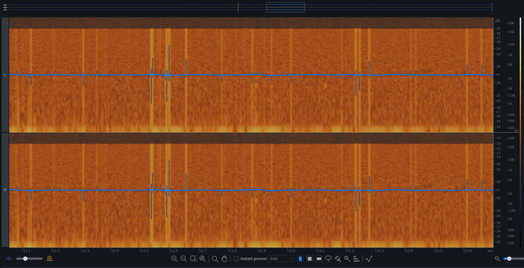Screen dimensions: 524x268
Task: Select the Lasso selection tool
Action: click(x=328, y=259)
